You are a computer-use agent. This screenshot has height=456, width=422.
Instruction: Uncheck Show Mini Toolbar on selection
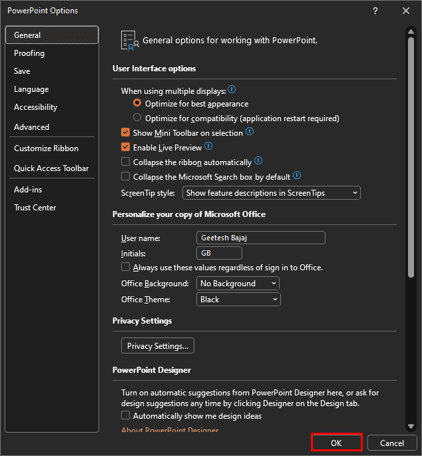pos(125,132)
